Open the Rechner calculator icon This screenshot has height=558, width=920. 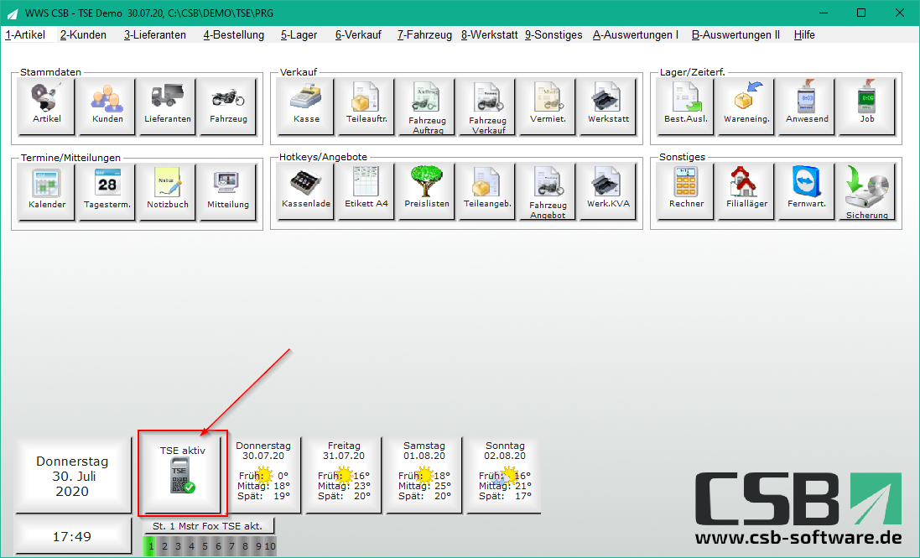tap(686, 191)
